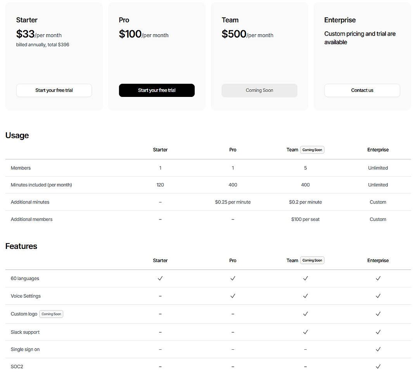Image resolution: width=415 pixels, height=378 pixels.
Task: Click Custom in the Additional minutes row
Action: [x=378, y=202]
